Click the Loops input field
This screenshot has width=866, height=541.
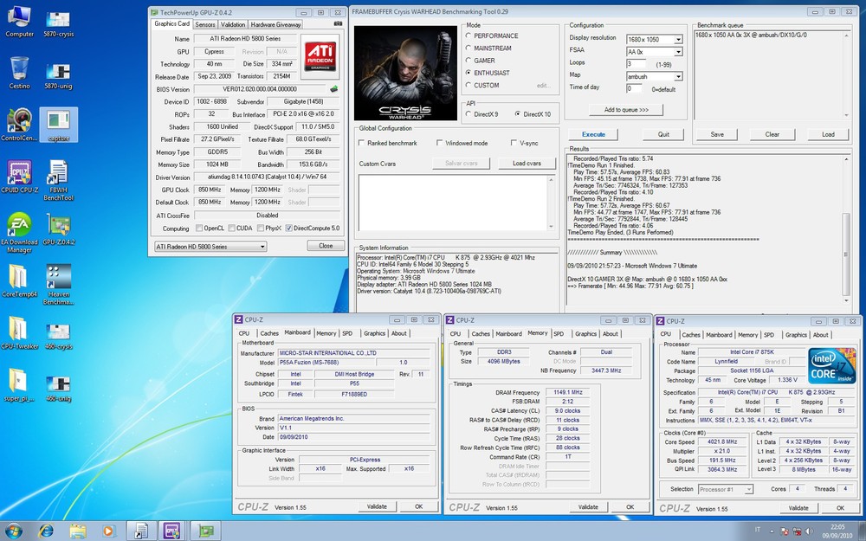[636, 63]
